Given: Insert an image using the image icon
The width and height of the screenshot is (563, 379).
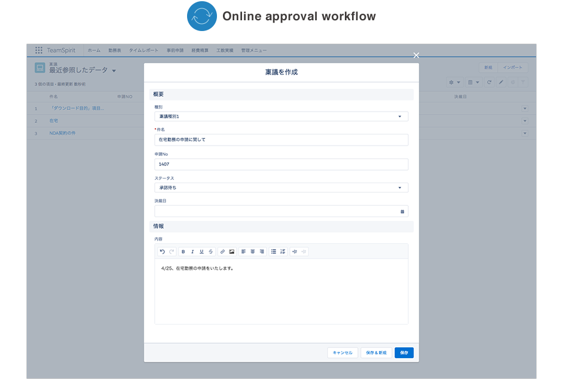Looking at the screenshot, I should point(231,252).
